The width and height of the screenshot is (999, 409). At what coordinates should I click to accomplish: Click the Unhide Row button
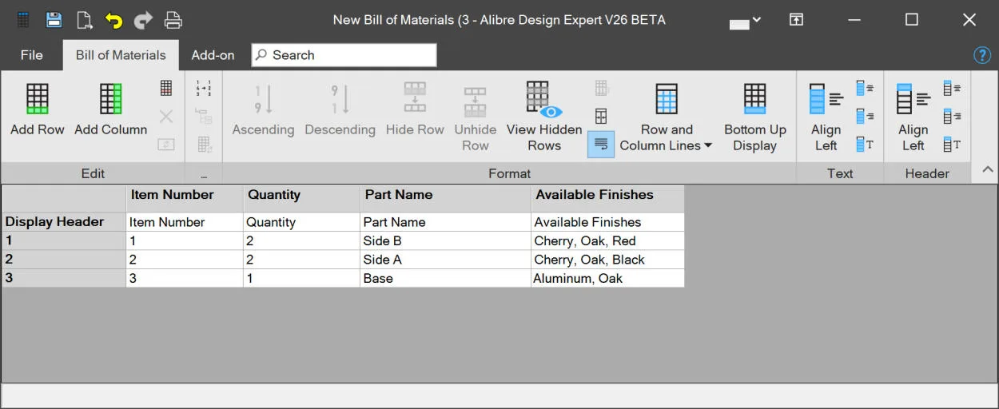point(475,117)
